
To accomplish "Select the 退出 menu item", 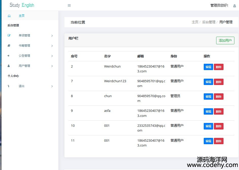I will tap(22, 86).
